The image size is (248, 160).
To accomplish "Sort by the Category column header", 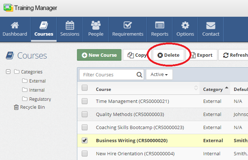I will point(213,89).
